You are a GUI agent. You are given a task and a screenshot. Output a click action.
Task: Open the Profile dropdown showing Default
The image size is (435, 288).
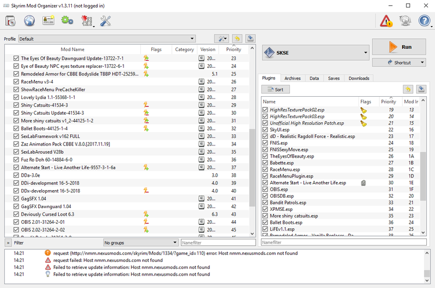pyautogui.click(x=107, y=38)
